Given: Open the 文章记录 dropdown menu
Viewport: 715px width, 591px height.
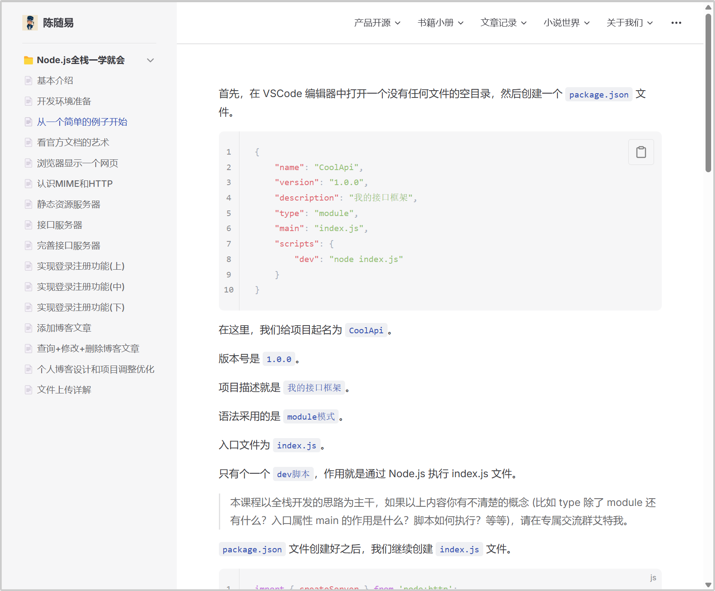Looking at the screenshot, I should (x=503, y=23).
